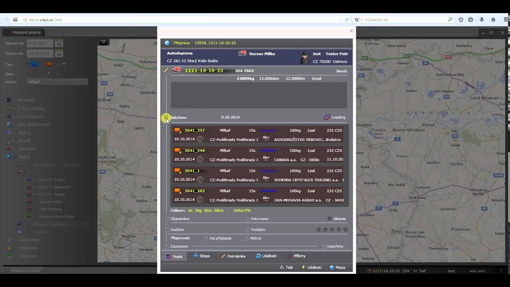Click the pencil edit icon beside 1211-14-10-23
This screenshot has width=510, height=287.
point(166,71)
